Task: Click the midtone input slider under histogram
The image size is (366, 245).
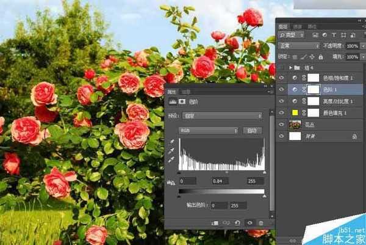Action: [x=227, y=173]
